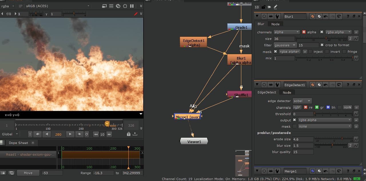Enable the invert mask option in Blur1
Viewport: 366px width, 181px height.
(327, 51)
